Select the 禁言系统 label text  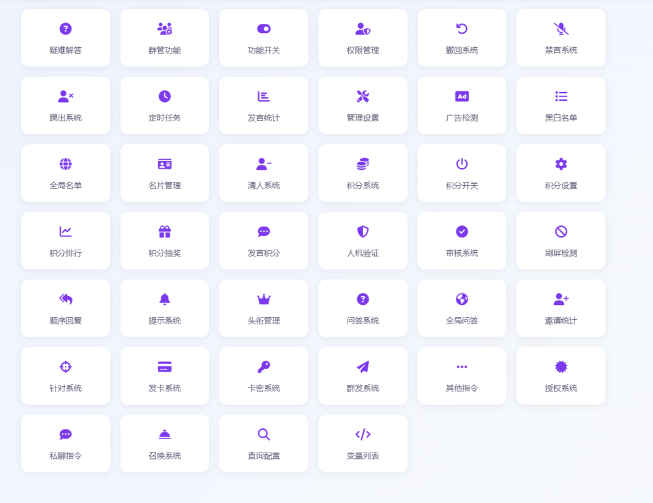561,50
